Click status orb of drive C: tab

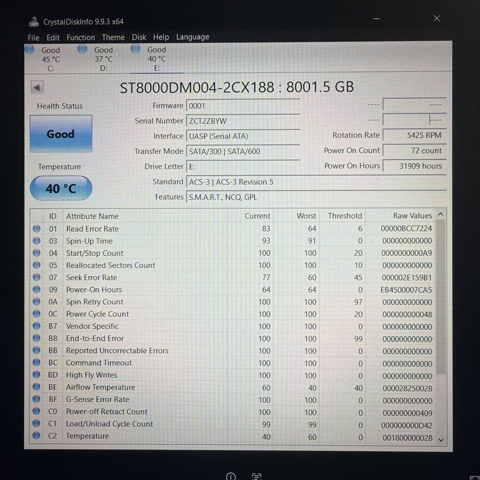point(29,49)
